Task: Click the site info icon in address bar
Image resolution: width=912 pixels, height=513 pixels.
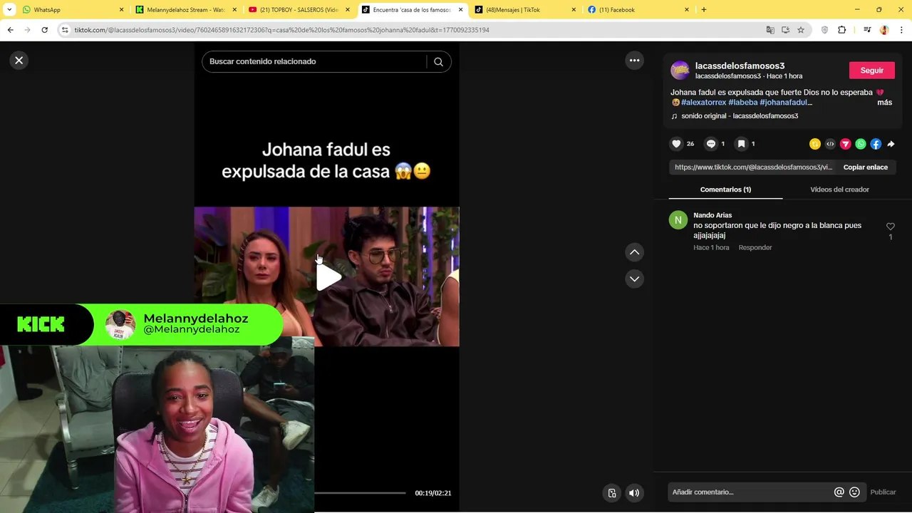Action: click(65, 30)
